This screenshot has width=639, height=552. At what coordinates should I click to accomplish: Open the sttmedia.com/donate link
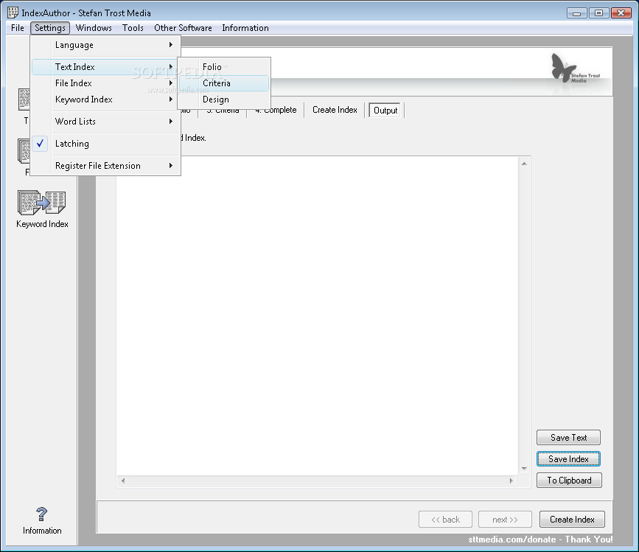(x=540, y=539)
